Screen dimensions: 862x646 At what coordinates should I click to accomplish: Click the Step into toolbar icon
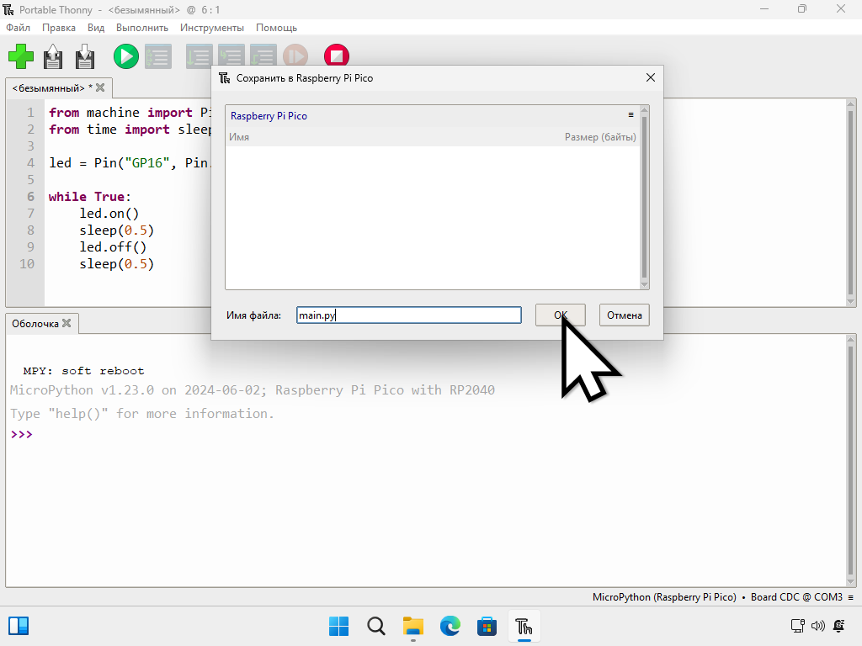(x=231, y=56)
